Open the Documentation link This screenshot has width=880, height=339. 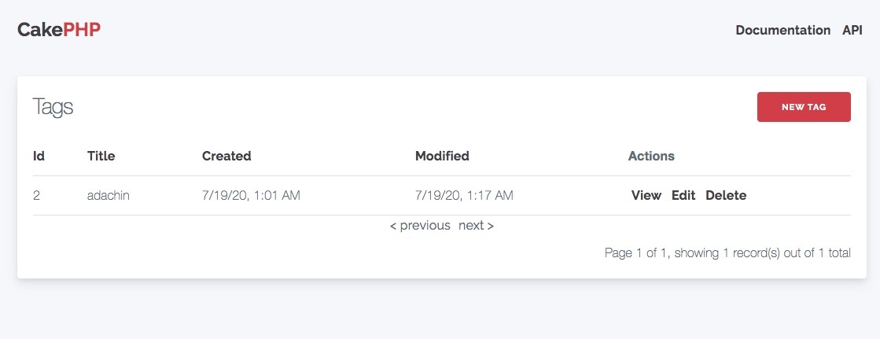tap(782, 30)
